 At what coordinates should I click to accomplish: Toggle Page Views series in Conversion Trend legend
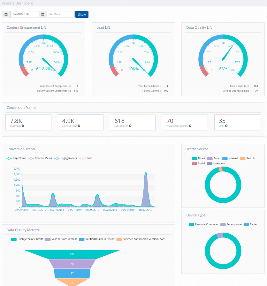16,158
